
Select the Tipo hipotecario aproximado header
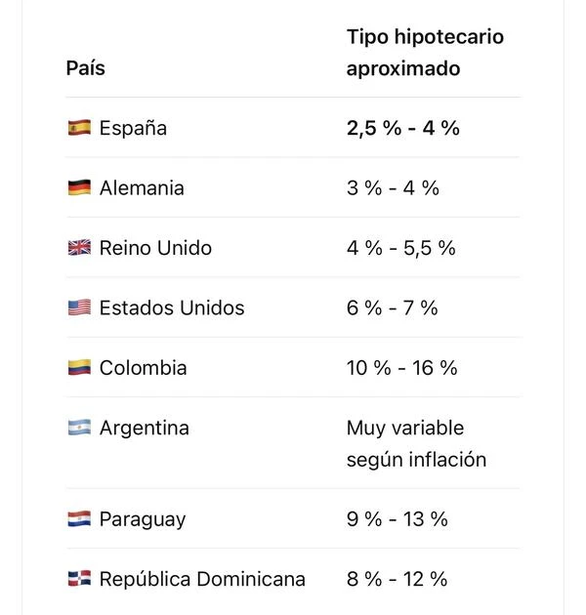pos(425,53)
